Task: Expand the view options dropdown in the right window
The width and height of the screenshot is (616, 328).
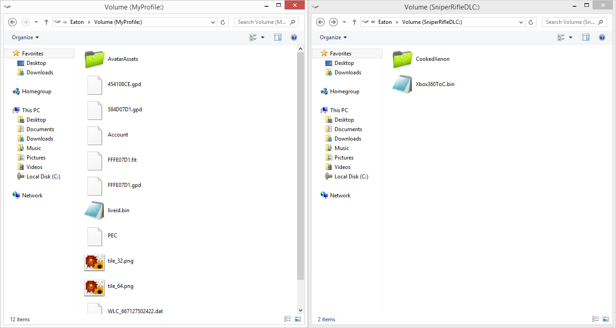Action: (x=571, y=37)
